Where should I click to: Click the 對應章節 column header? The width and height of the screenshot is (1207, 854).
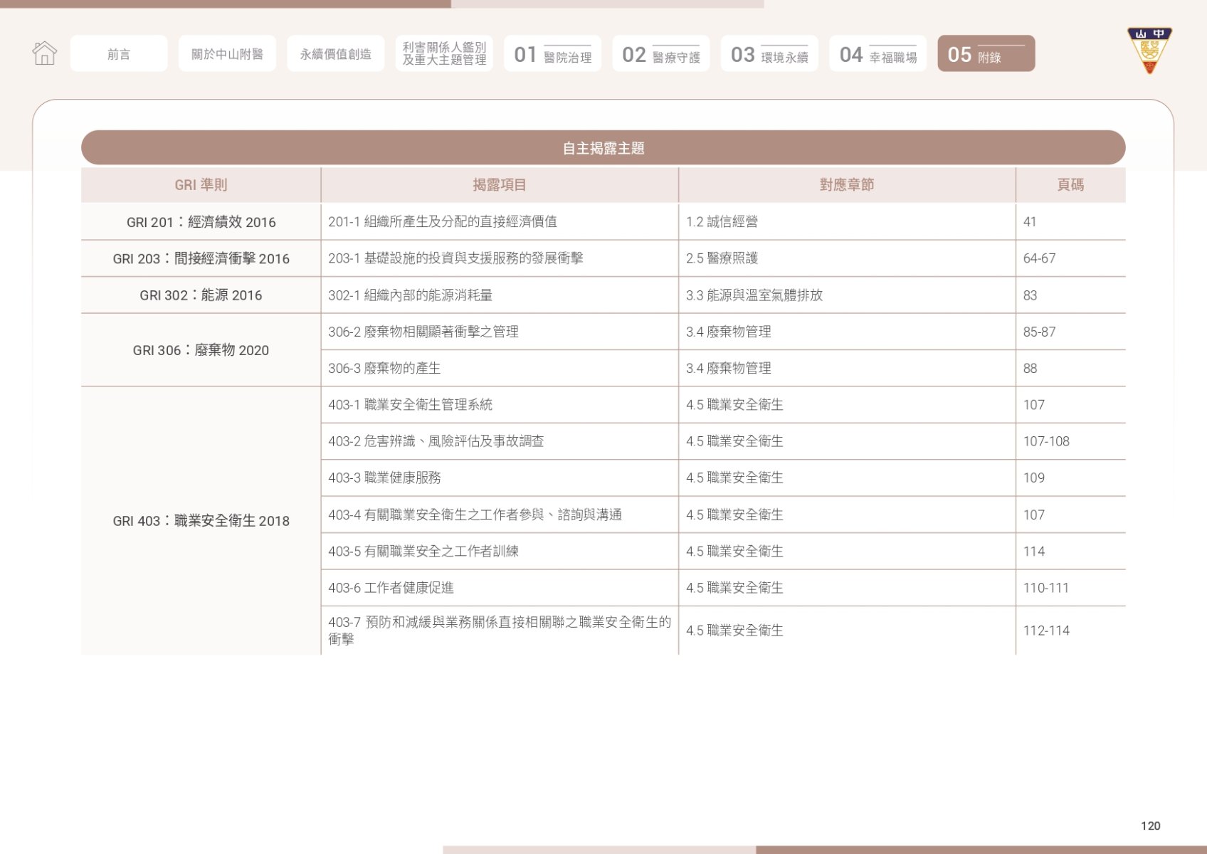tap(847, 185)
